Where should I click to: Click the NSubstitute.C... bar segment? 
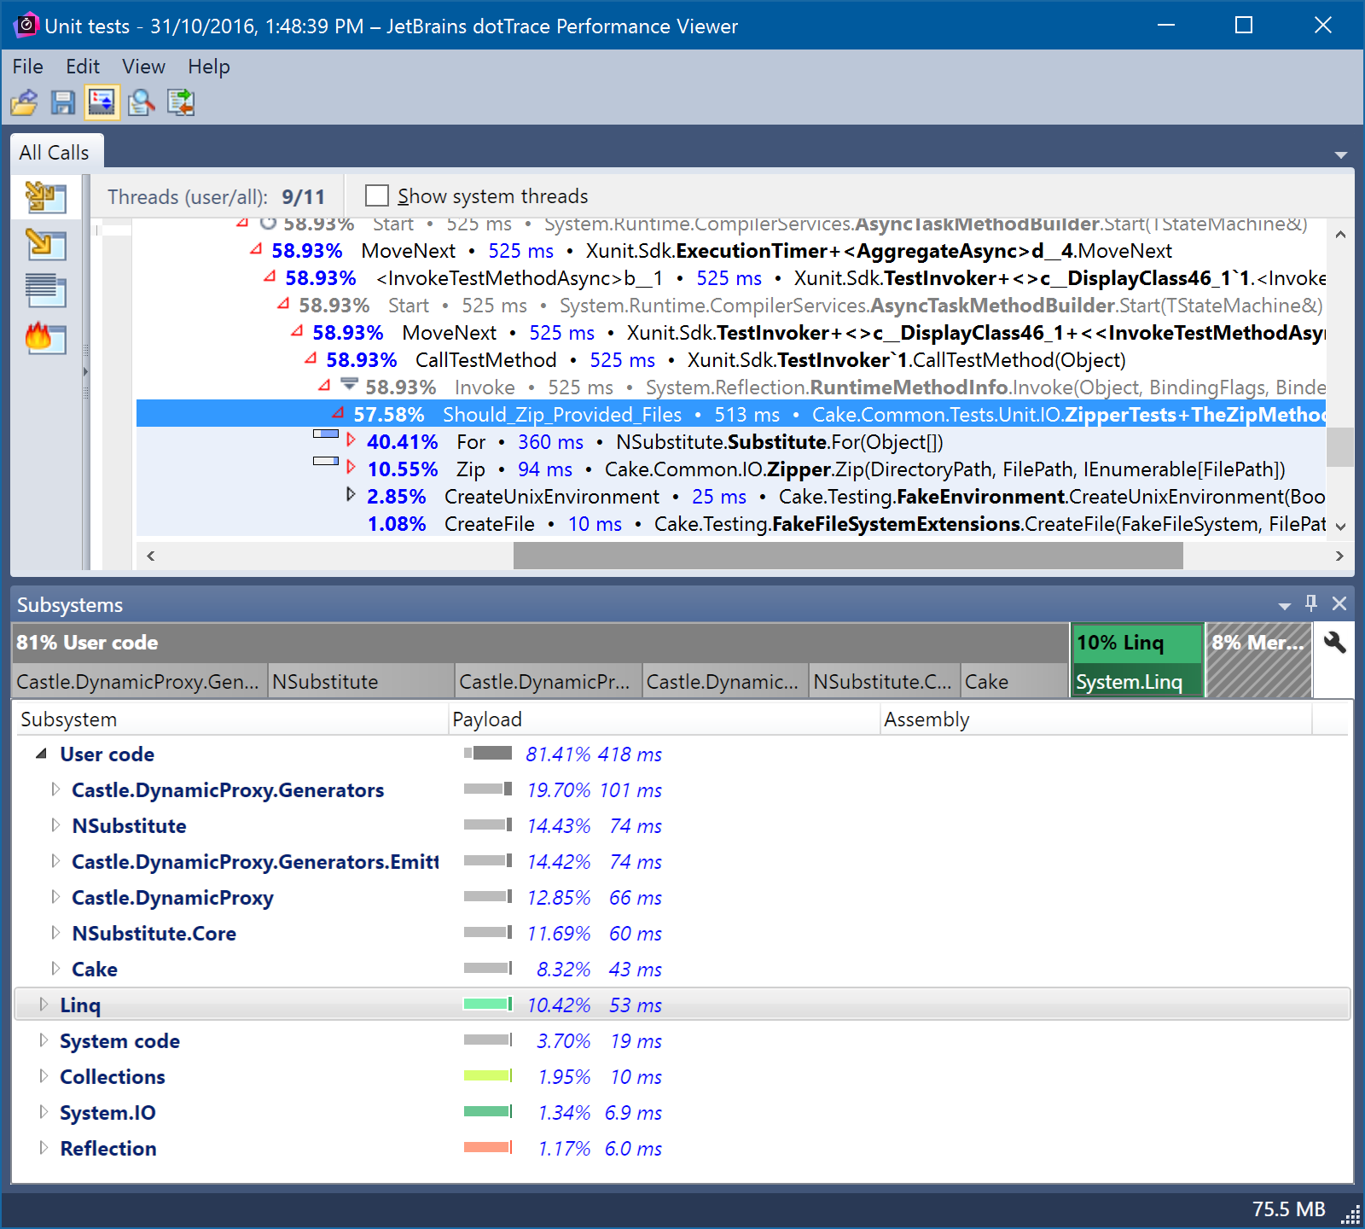[x=885, y=681]
